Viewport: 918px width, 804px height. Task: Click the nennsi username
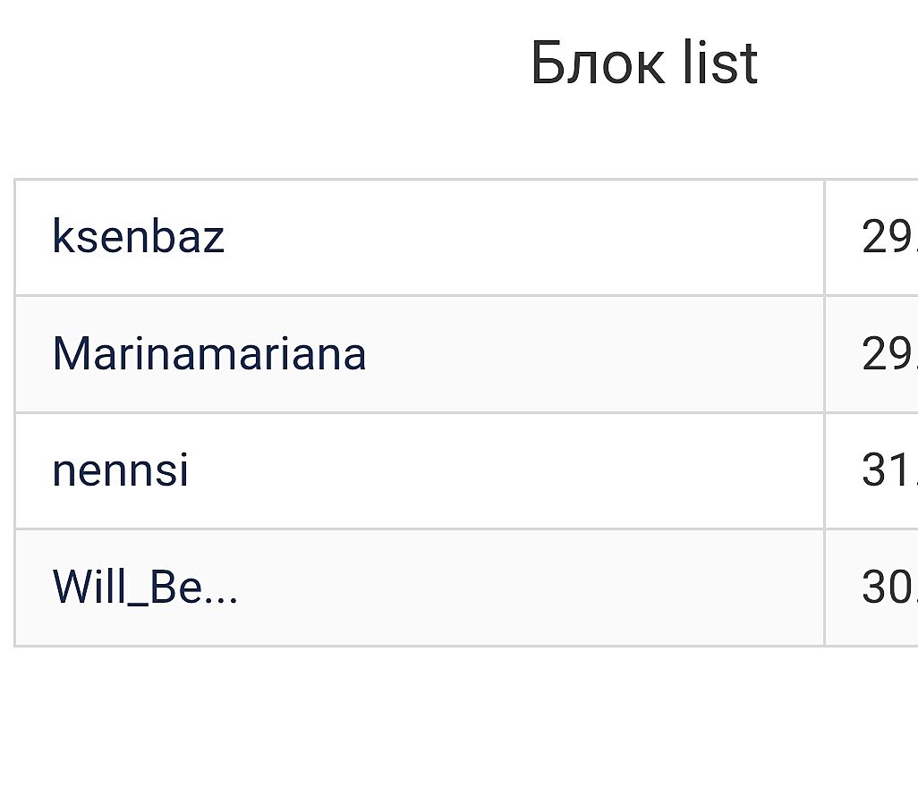[x=121, y=470]
